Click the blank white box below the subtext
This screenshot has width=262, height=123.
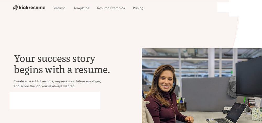(54, 100)
